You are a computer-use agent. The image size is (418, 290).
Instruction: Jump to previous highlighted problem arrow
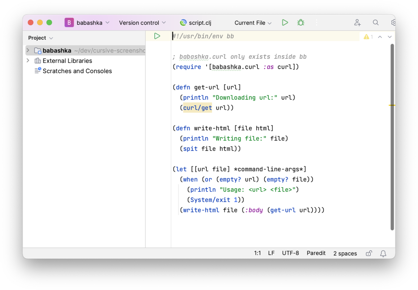[x=380, y=37]
